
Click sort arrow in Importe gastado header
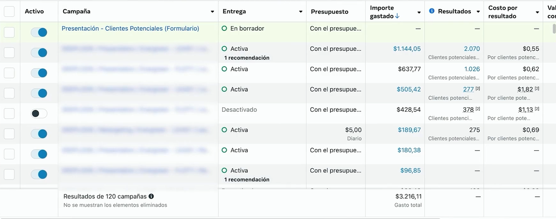click(398, 16)
